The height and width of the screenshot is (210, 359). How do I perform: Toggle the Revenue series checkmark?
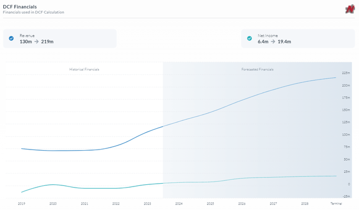11,39
